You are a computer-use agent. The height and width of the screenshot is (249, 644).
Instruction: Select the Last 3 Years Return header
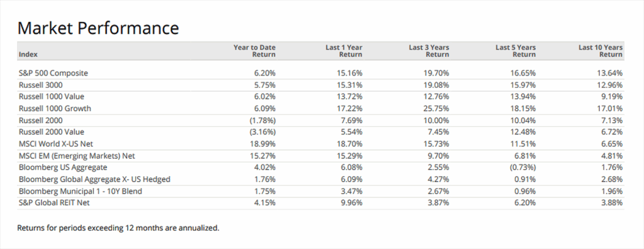tap(429, 51)
